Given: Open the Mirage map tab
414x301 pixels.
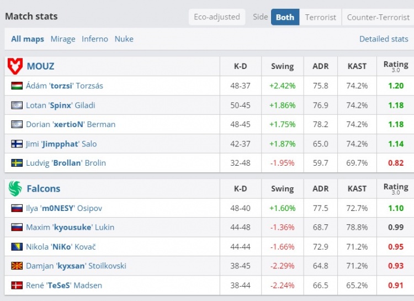Looking at the screenshot, I should [63, 39].
